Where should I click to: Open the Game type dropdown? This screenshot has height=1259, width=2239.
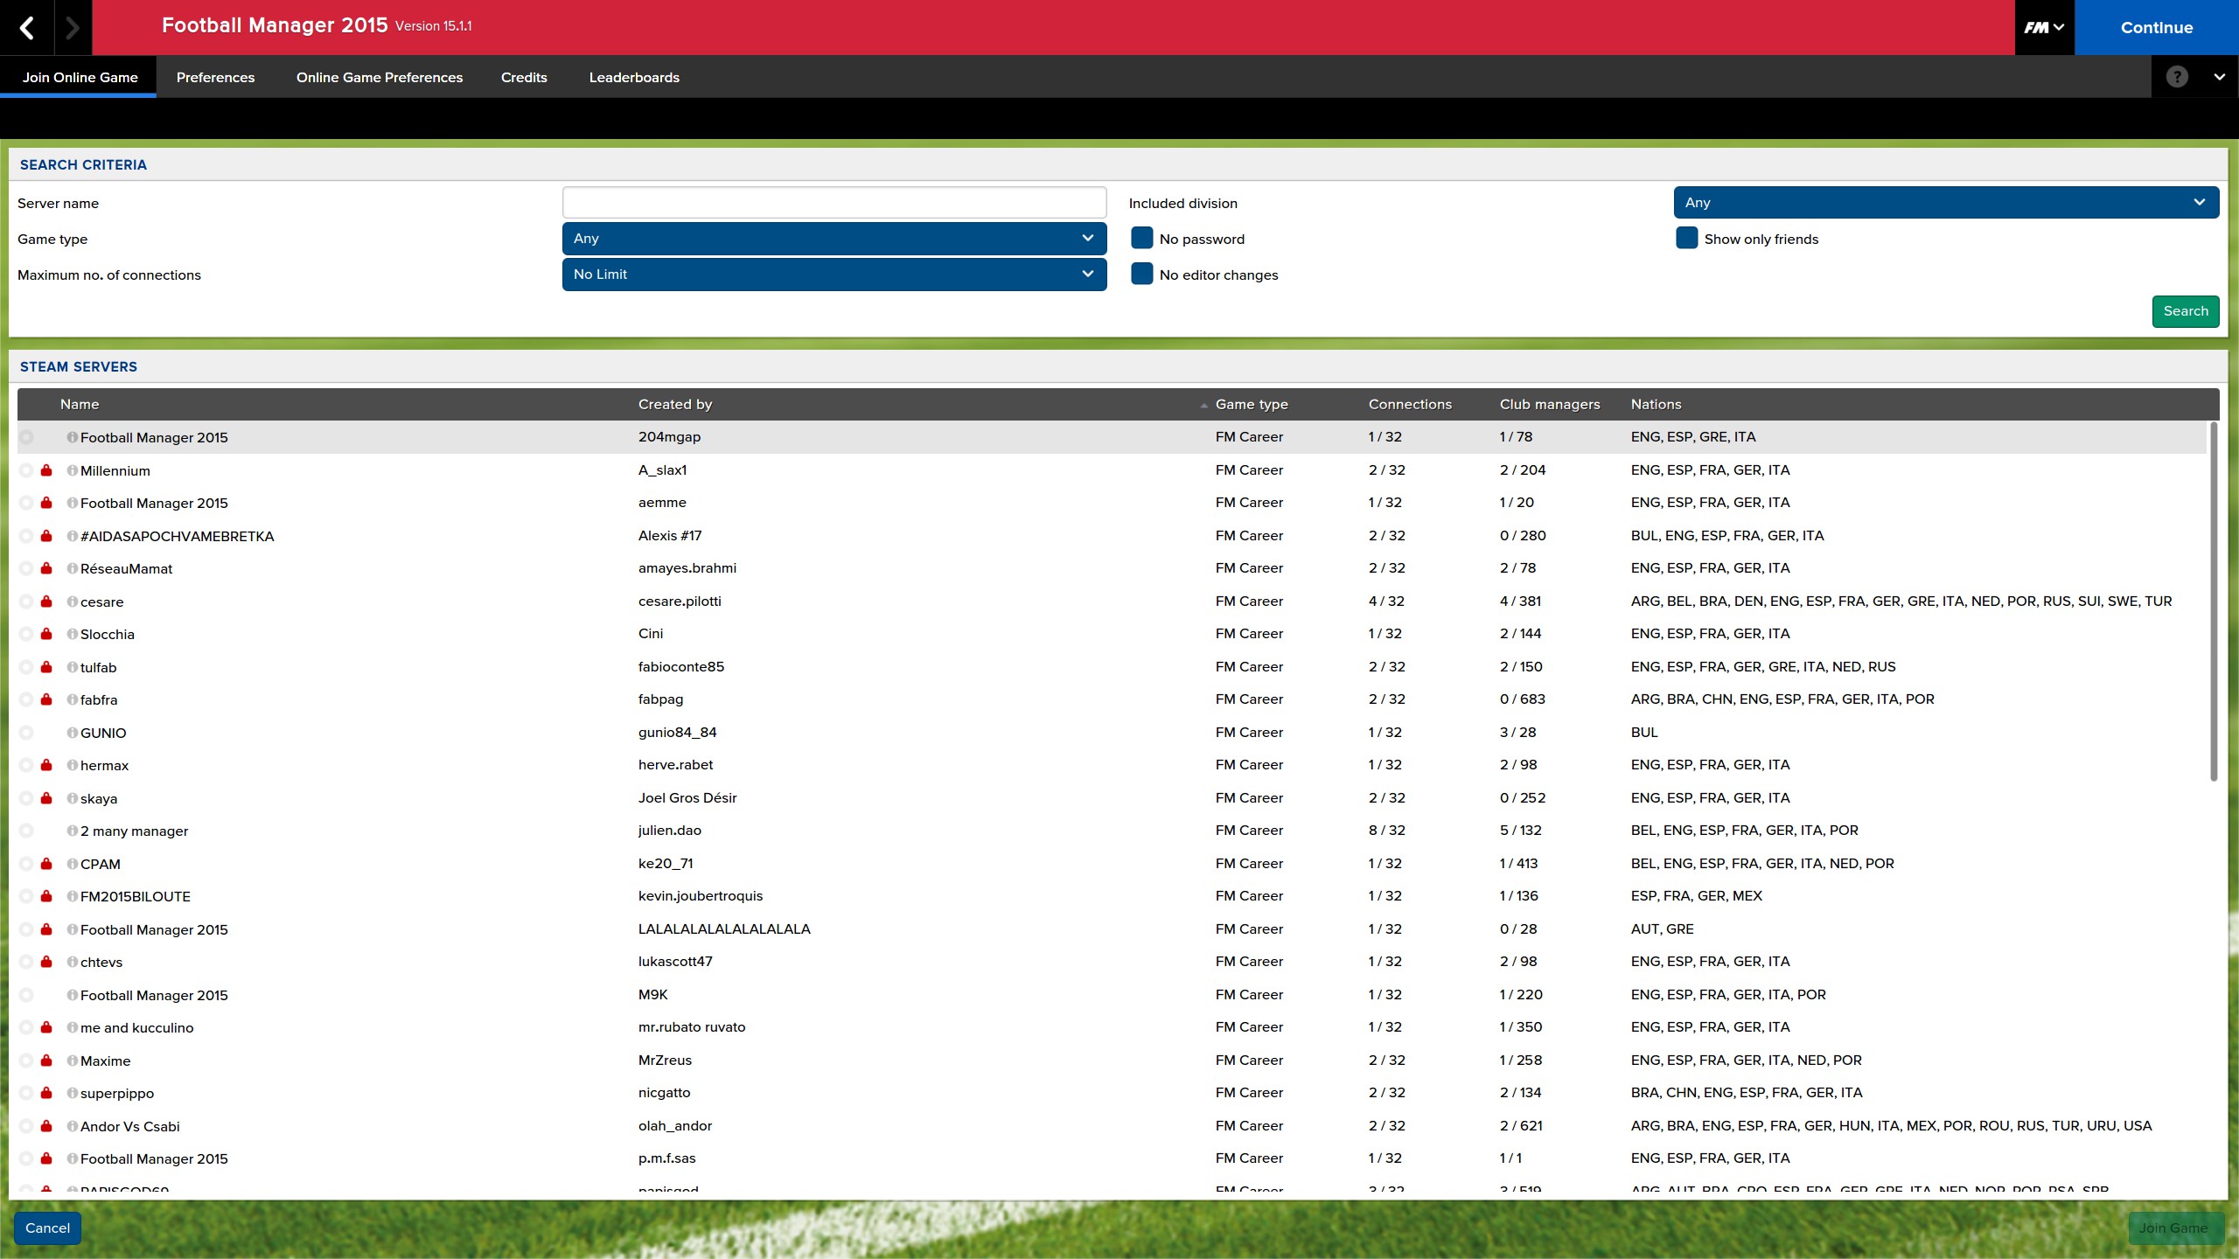point(834,238)
